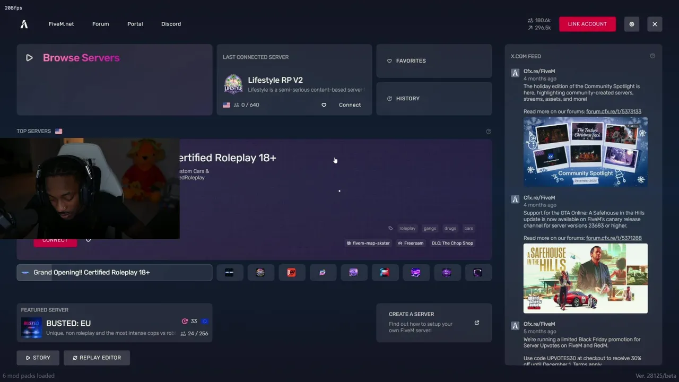Image resolution: width=679 pixels, height=382 pixels.
Task: Open FiveM.net in top navigation
Action: tap(61, 24)
